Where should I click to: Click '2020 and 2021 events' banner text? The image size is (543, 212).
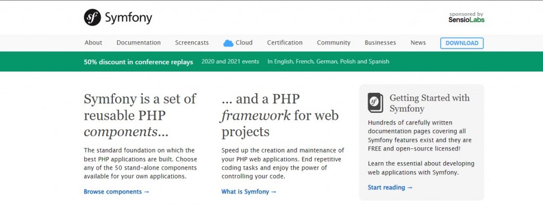pyautogui.click(x=230, y=61)
